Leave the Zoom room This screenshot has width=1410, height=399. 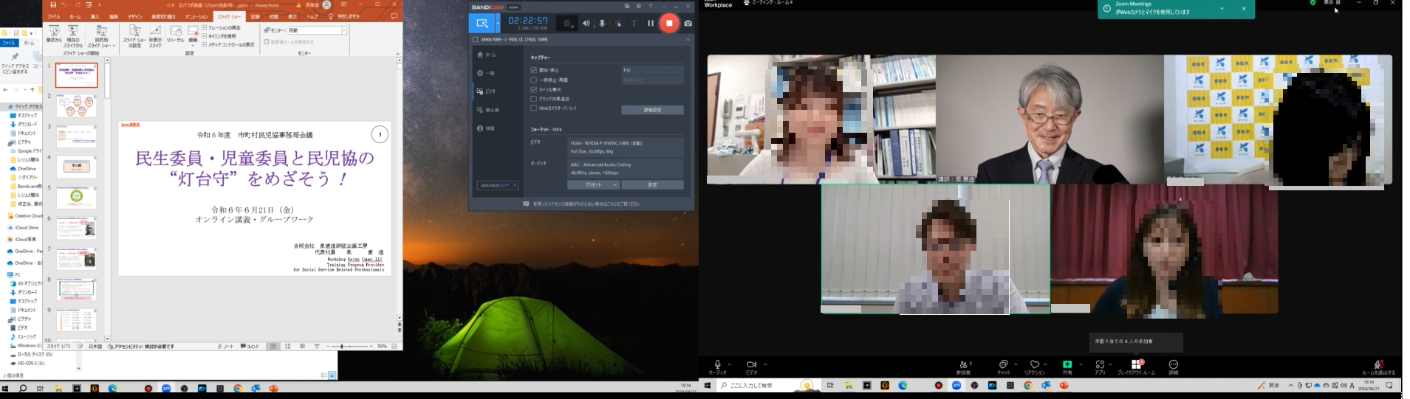coord(1379,367)
